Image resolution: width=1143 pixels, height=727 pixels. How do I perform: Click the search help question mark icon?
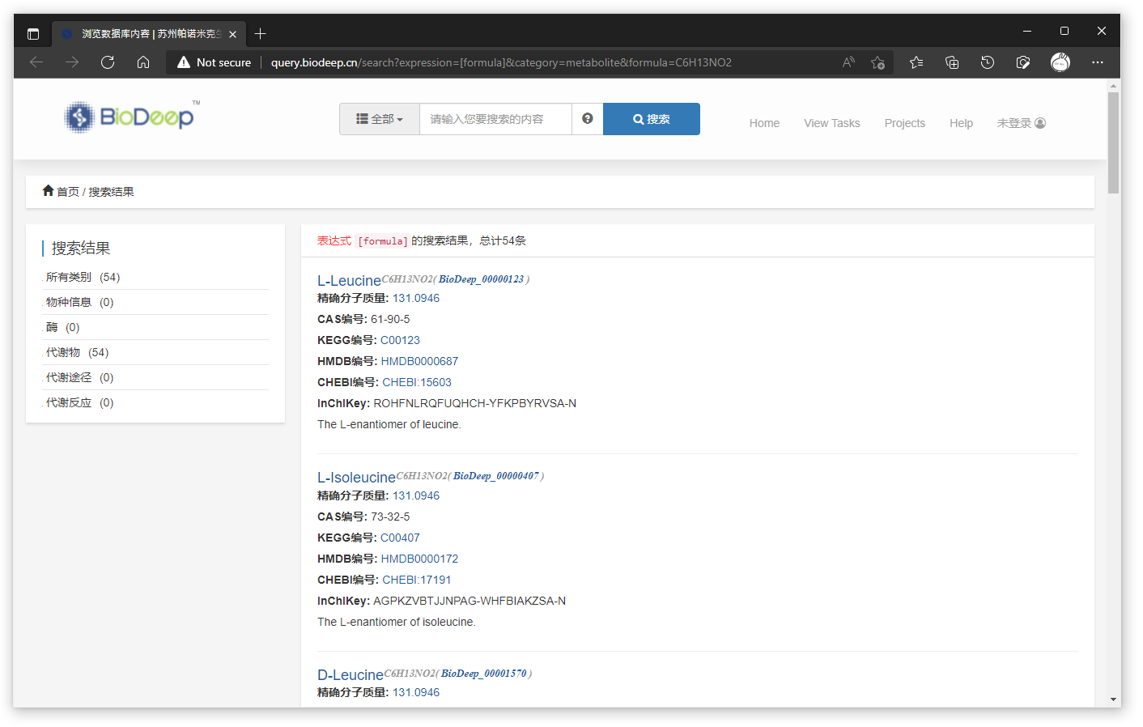click(x=588, y=119)
